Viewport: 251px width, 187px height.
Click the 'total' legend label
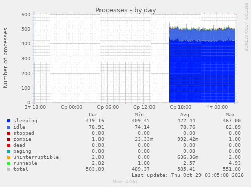point(21,169)
